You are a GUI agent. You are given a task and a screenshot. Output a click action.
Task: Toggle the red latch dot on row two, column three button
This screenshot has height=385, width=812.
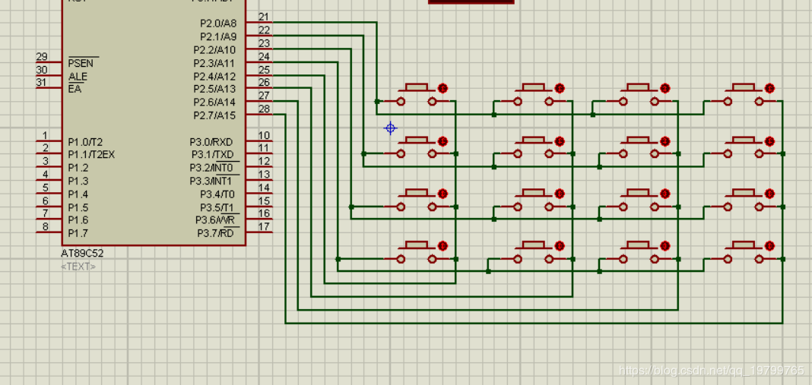click(665, 141)
